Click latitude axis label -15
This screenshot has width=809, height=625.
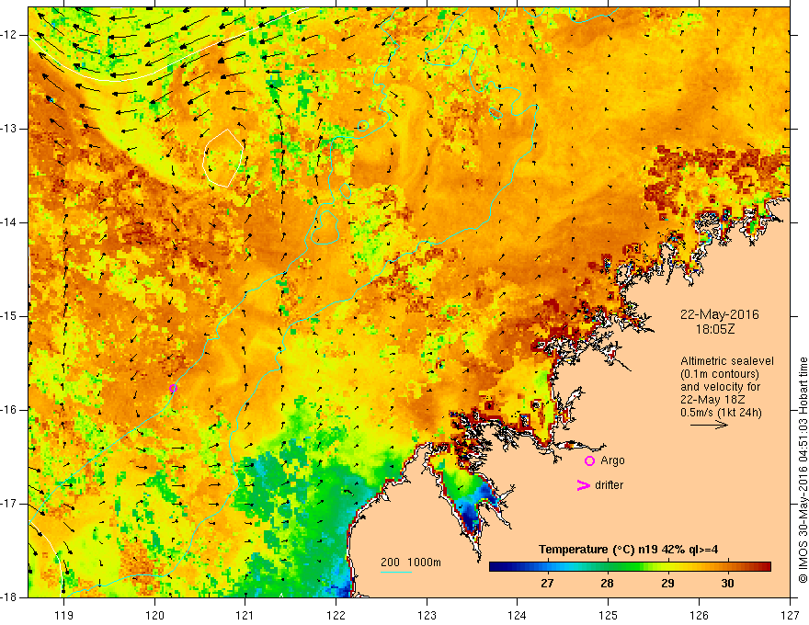click(x=10, y=316)
